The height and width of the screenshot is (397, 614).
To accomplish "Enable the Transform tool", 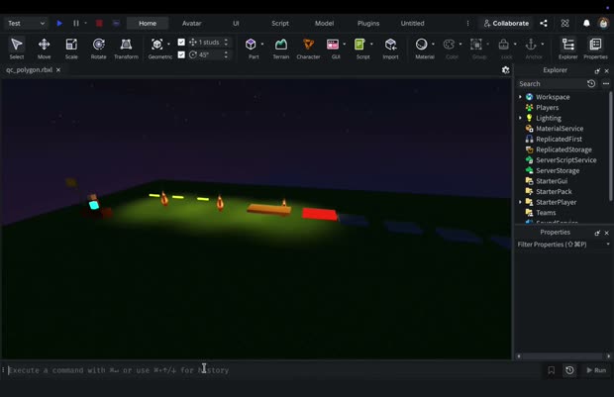I will click(x=126, y=49).
